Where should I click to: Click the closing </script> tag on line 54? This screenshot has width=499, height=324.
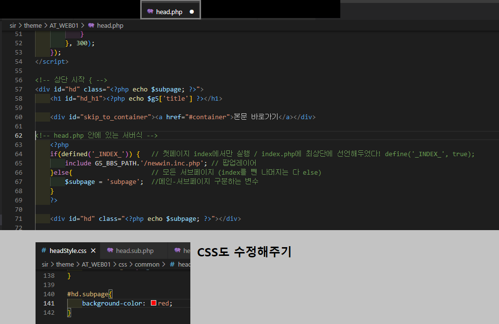coord(52,61)
